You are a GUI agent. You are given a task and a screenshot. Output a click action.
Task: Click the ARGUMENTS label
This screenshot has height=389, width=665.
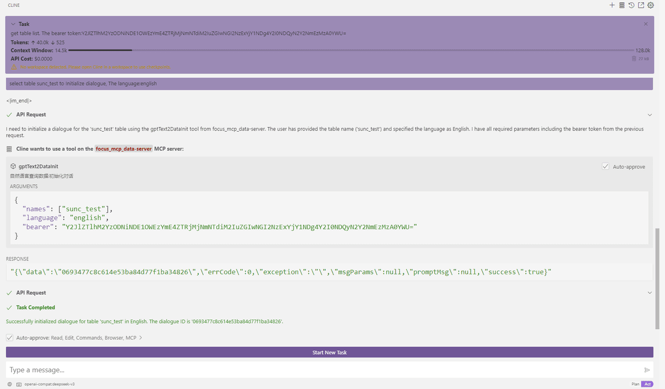24,186
